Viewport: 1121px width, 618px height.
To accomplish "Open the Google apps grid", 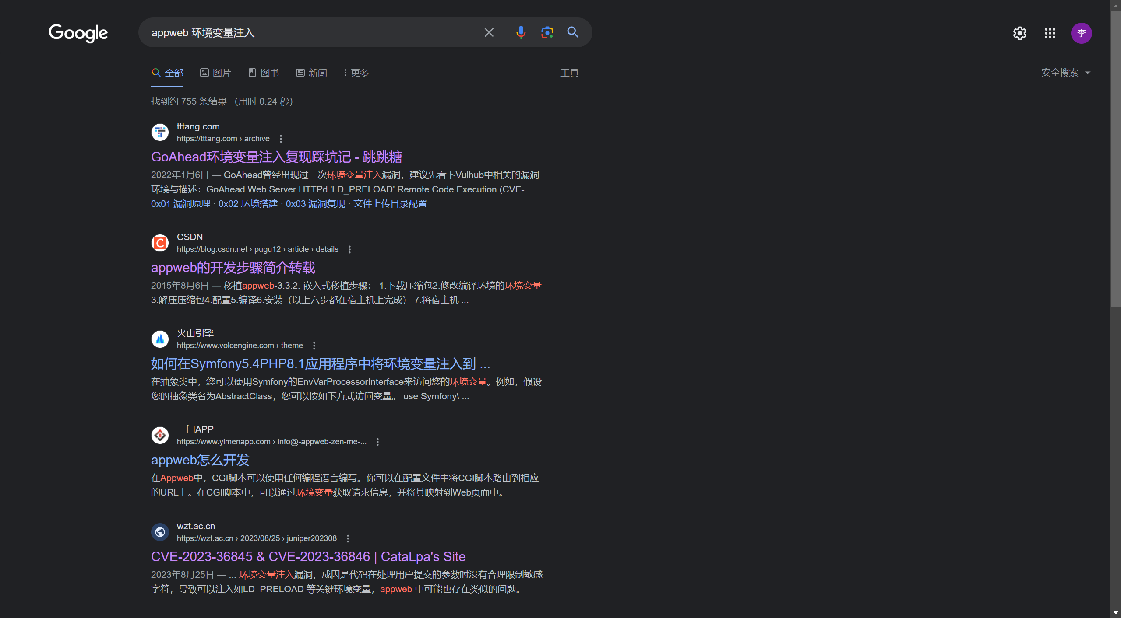I will tap(1050, 33).
